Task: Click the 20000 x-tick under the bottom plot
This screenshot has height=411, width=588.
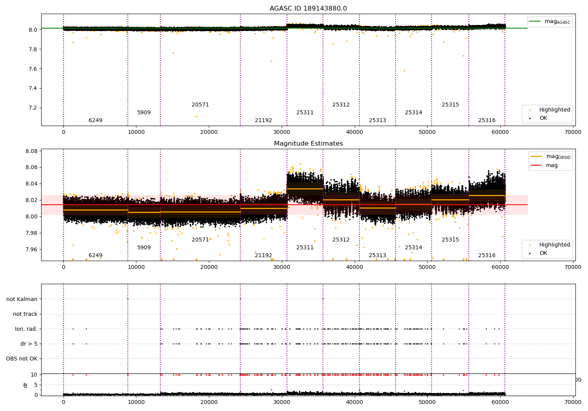Action: click(209, 402)
